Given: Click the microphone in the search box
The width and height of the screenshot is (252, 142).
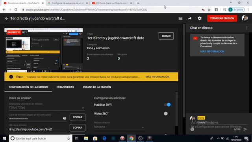Looking at the screenshot, I should (69, 138).
